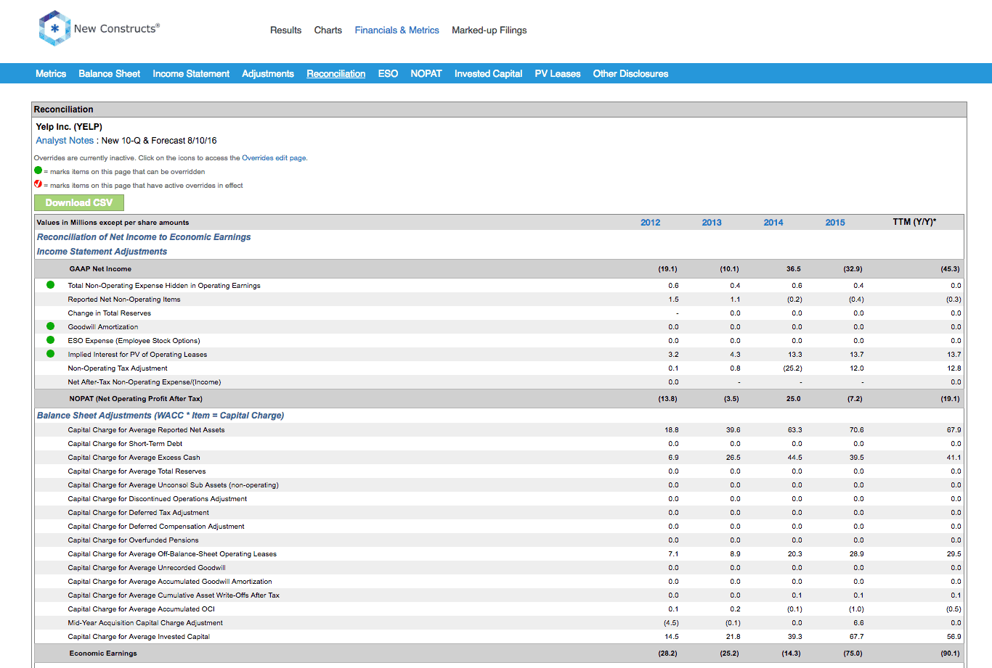Click the Non-Operating Tax Adjustment label
The height and width of the screenshot is (668, 992).
[x=118, y=368]
